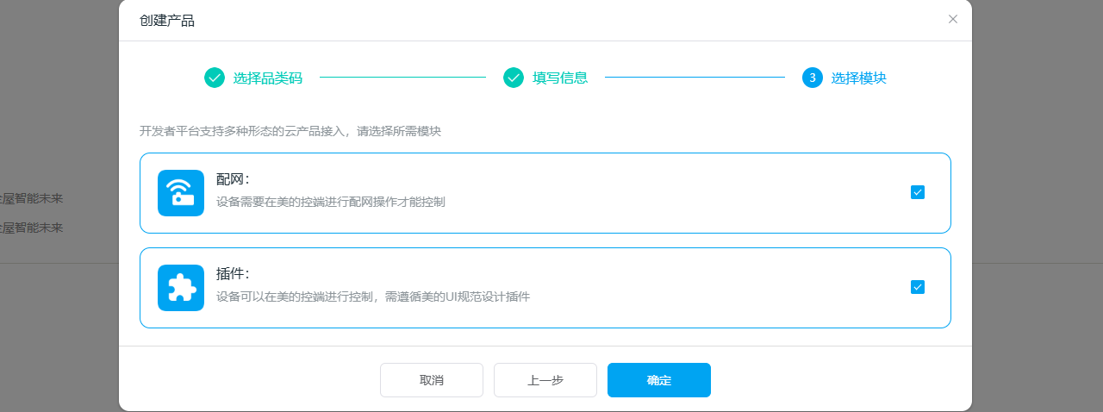Click the Wi-Fi router icon for 配网

[x=181, y=193]
